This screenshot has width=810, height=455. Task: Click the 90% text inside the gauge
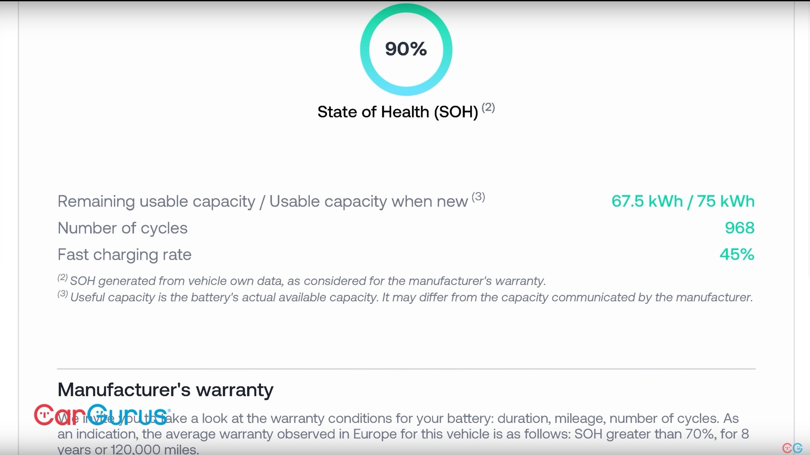point(406,49)
